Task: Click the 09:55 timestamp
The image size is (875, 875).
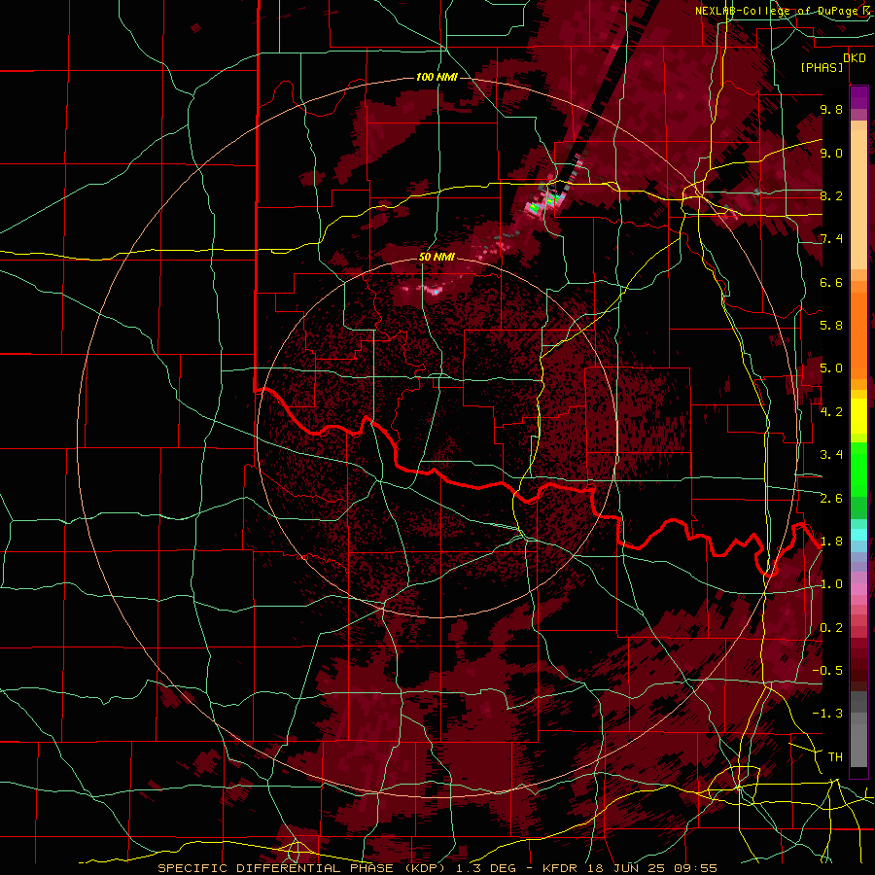Action: (695, 868)
